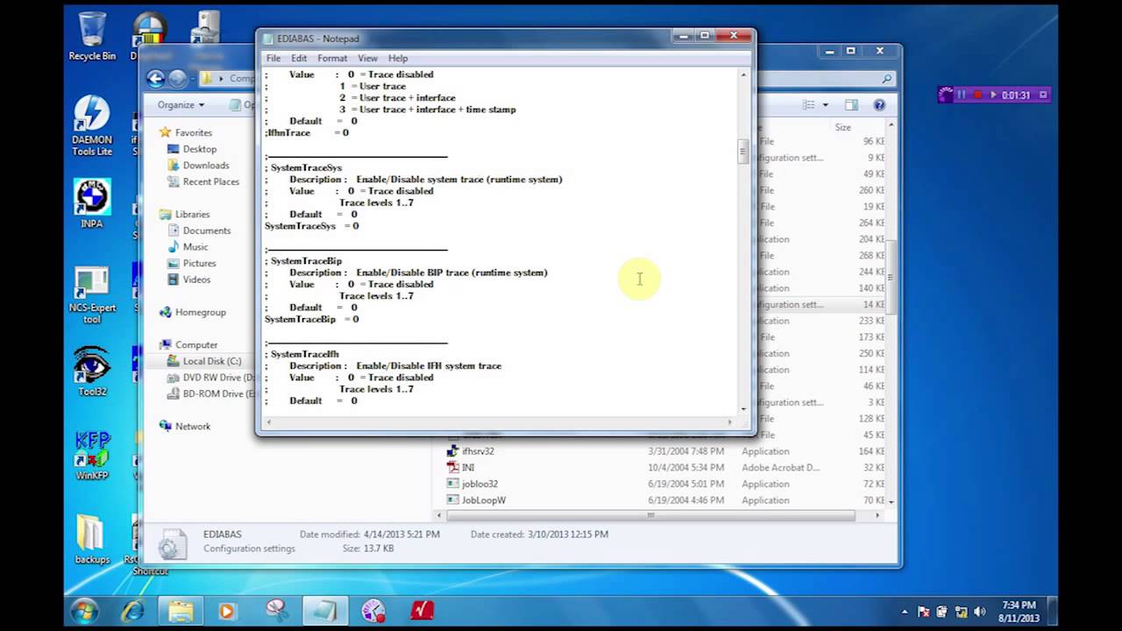Select Favorites in the Explorer navigation pane
1122x631 pixels.
coord(193,132)
